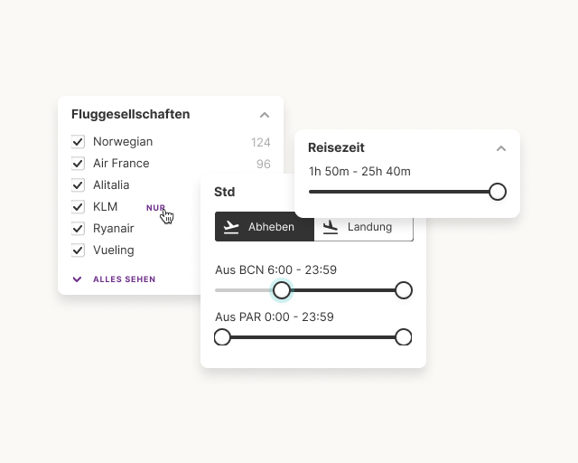Toggle the Air France checkbox
This screenshot has height=463, width=578.
click(79, 164)
